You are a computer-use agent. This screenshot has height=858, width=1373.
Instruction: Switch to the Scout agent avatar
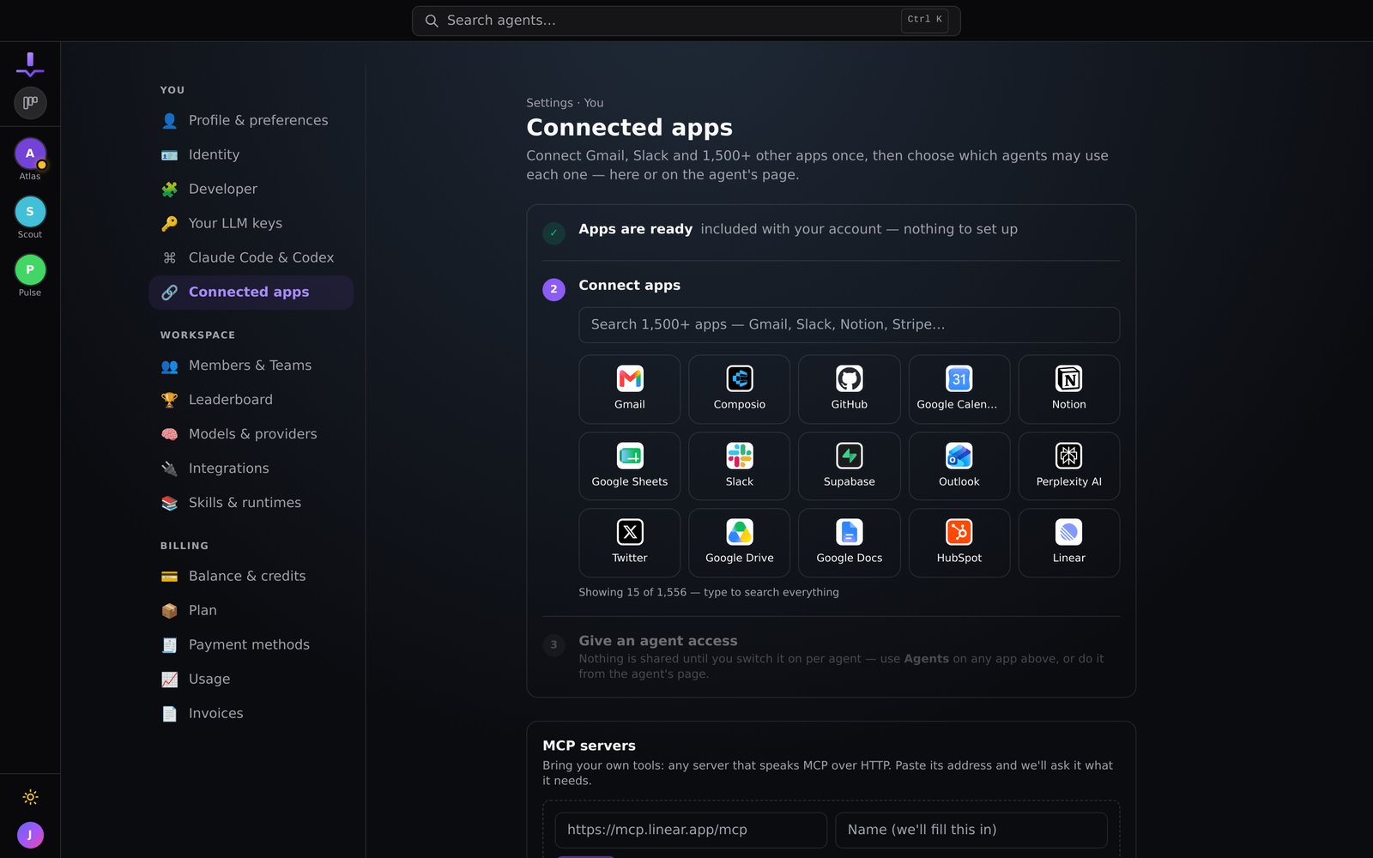[30, 212]
